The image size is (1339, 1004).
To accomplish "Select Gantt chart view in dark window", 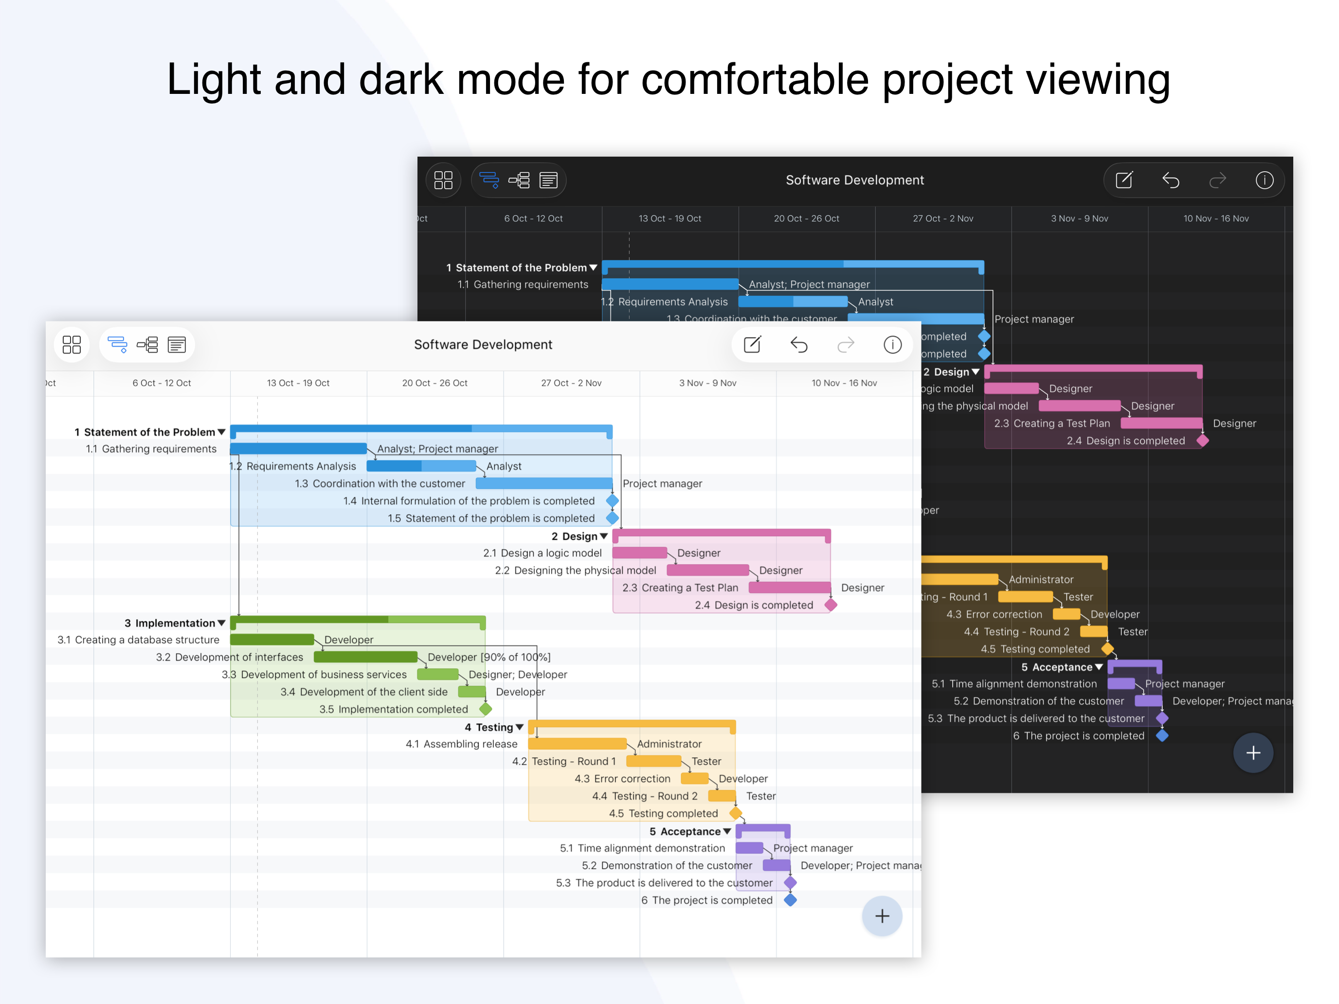I will [489, 180].
